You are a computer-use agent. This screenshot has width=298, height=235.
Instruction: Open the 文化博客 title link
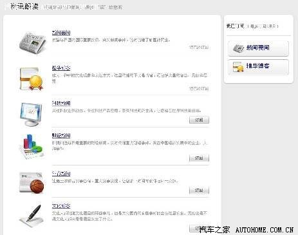pos(61,206)
